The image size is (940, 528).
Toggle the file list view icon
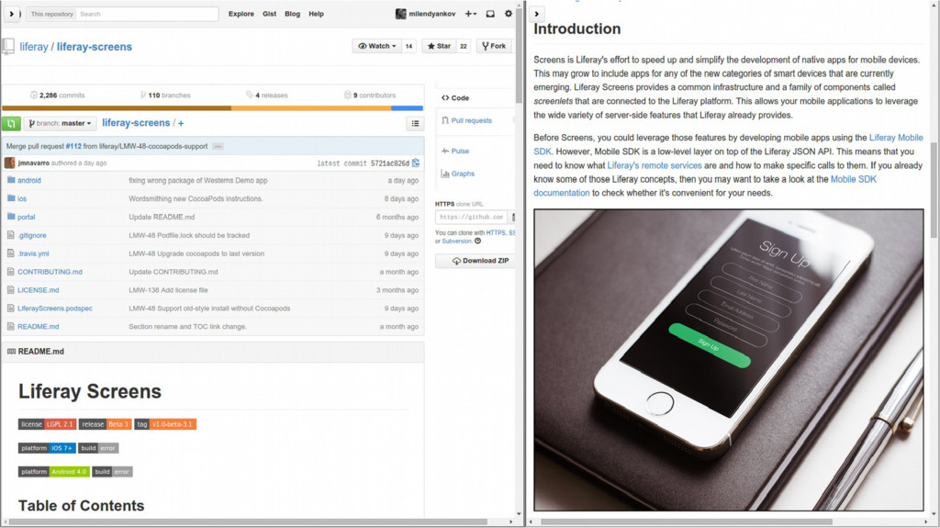coord(415,124)
